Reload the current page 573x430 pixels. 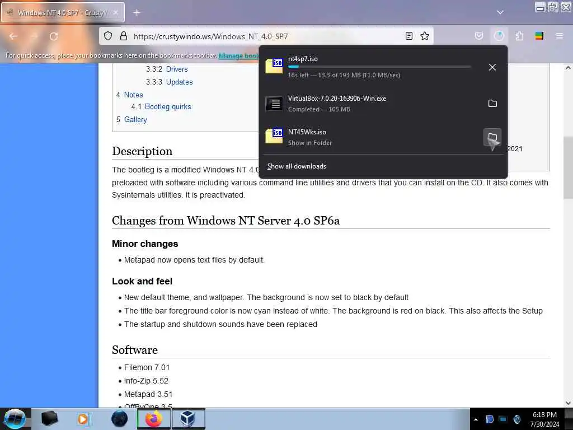[54, 36]
